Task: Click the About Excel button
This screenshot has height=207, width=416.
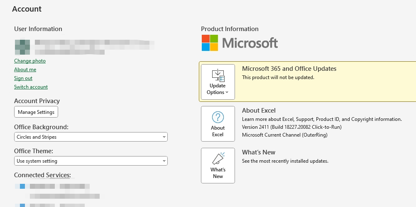Action: (218, 124)
